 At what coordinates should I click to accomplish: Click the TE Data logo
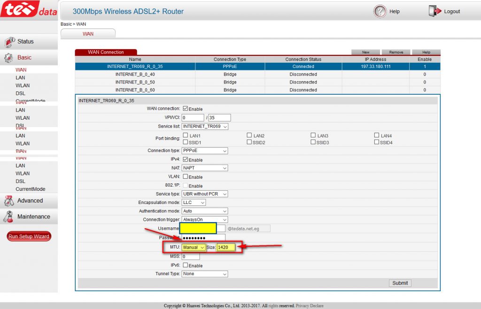point(29,9)
